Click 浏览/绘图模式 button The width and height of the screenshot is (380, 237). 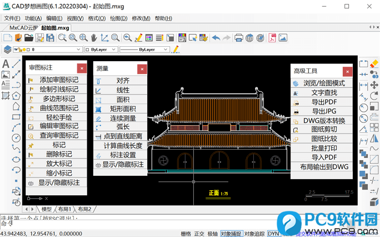pos(322,83)
